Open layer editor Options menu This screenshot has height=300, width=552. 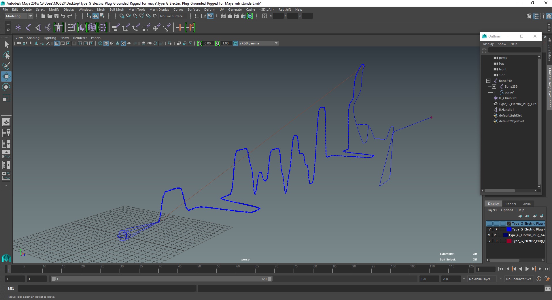point(507,210)
